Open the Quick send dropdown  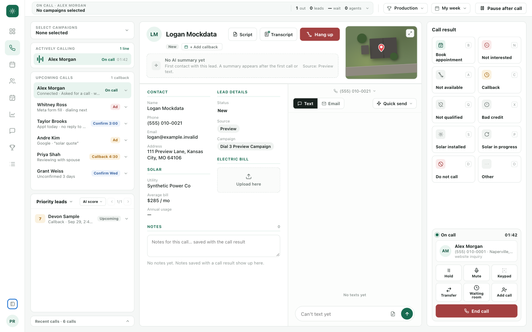[x=395, y=104]
